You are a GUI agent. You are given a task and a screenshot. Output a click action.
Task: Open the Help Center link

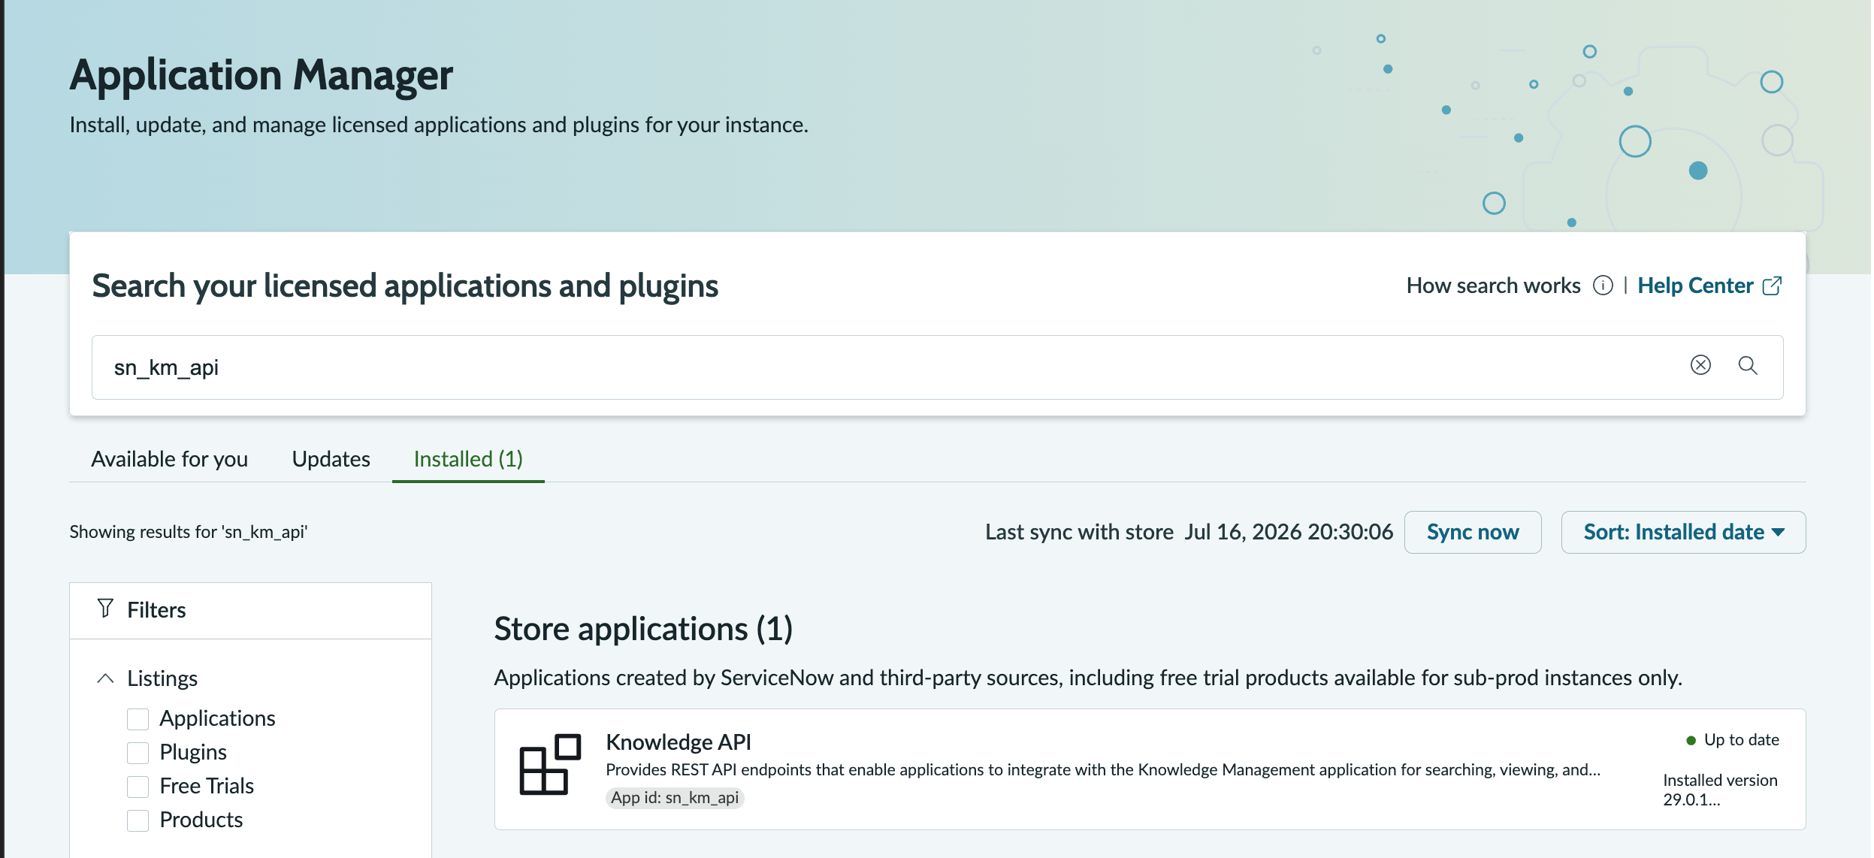1695,285
